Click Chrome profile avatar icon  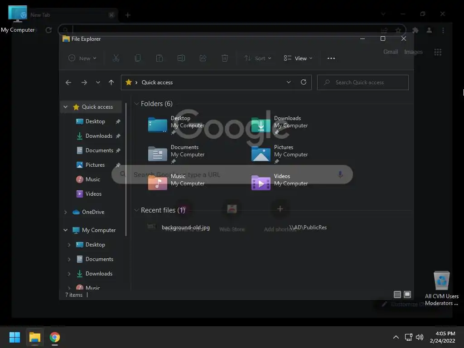429,30
